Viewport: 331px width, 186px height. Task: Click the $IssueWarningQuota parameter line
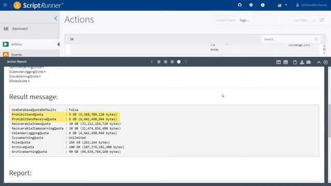(25, 76)
